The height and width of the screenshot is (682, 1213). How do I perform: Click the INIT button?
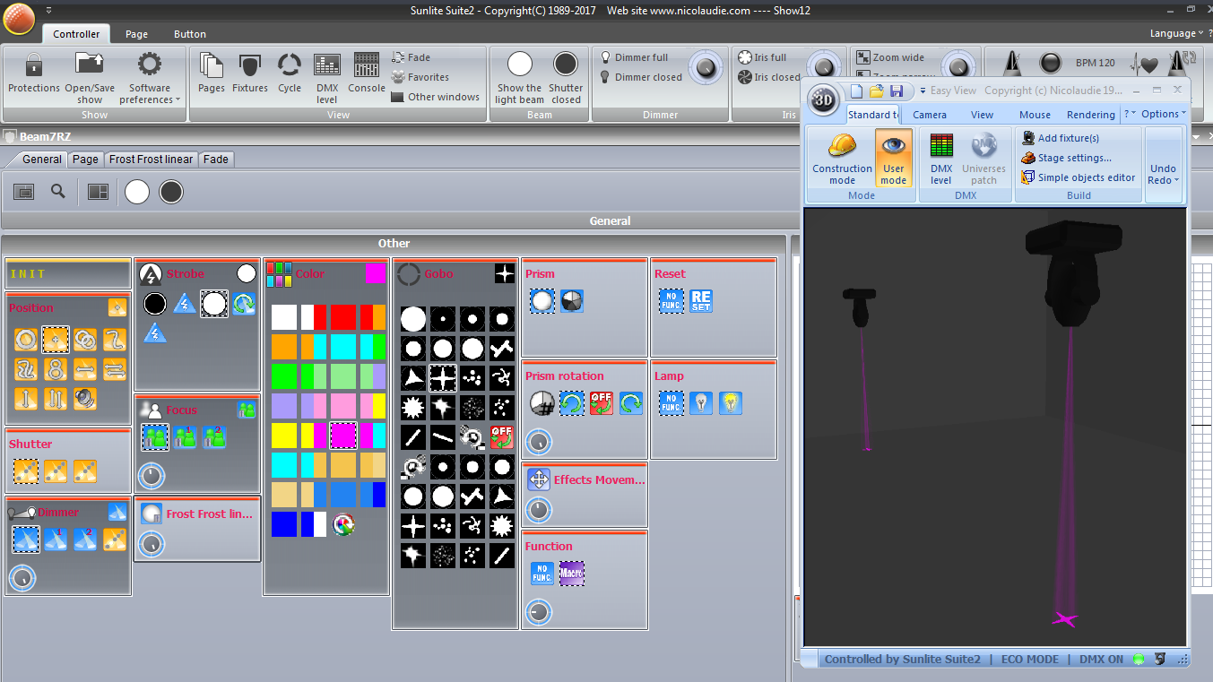click(x=67, y=273)
